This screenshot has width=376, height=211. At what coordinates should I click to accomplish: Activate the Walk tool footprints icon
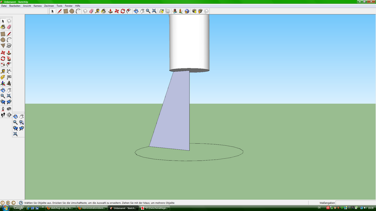[x=3, y=114]
